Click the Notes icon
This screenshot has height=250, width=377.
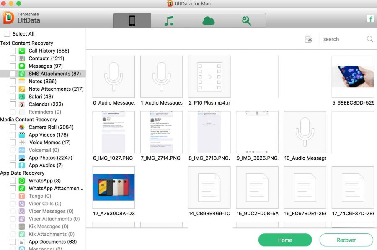coord(22,82)
